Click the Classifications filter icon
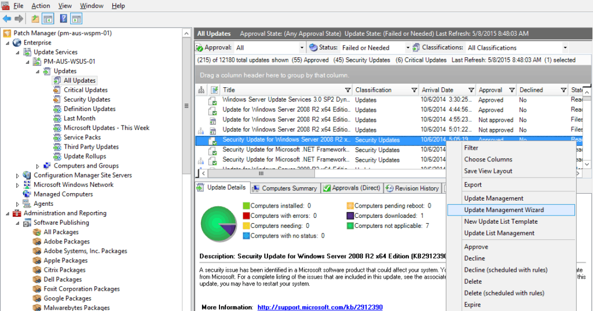This screenshot has width=593, height=311. 416,47
